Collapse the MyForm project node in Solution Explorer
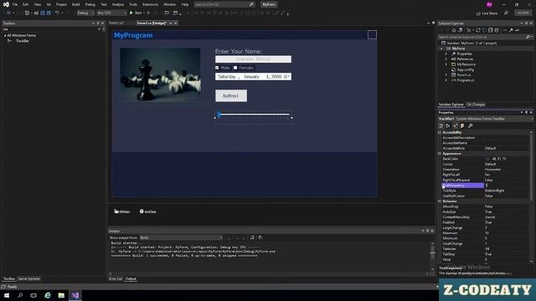This screenshot has height=301, width=536. (441, 48)
